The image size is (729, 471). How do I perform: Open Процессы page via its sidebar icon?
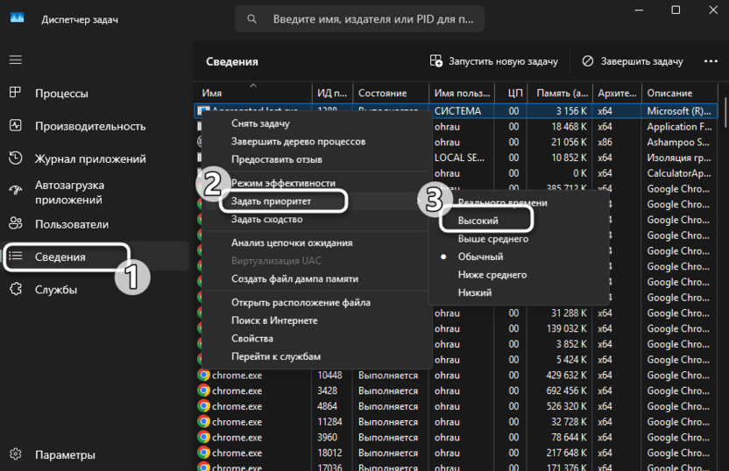[15, 93]
